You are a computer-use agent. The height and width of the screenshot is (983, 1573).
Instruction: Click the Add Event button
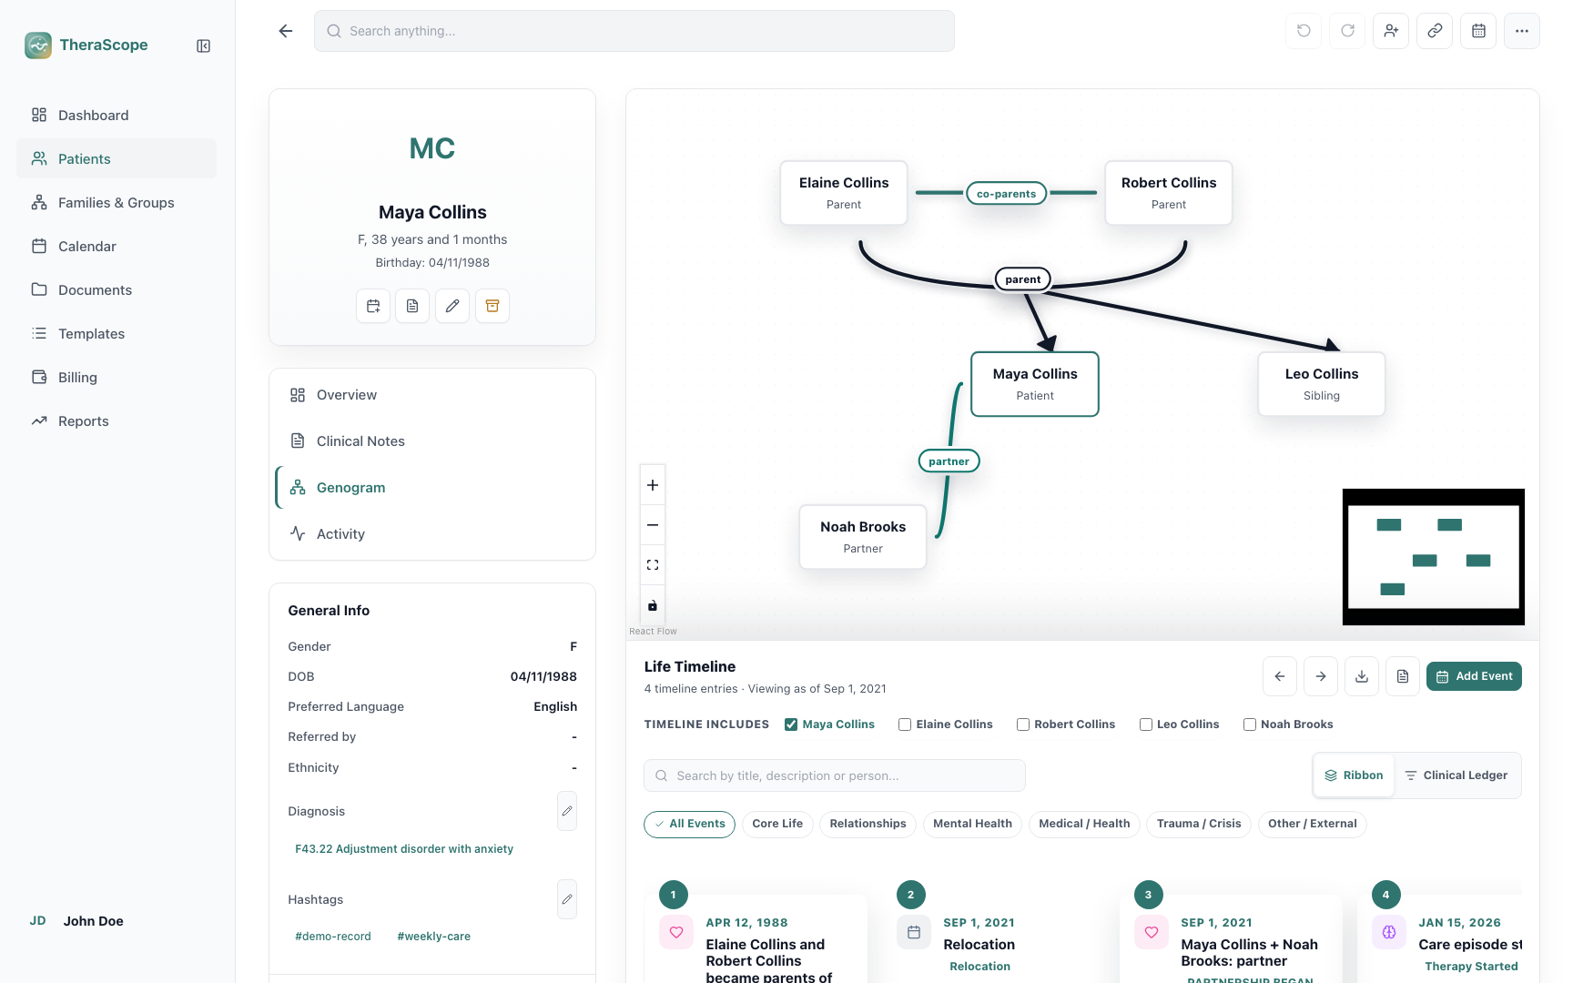click(x=1474, y=676)
